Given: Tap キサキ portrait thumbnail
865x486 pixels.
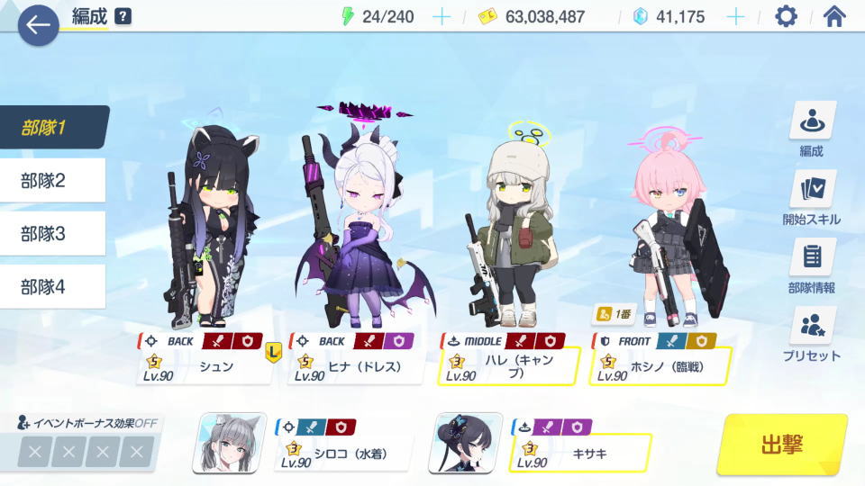Looking at the screenshot, I should coord(466,443).
